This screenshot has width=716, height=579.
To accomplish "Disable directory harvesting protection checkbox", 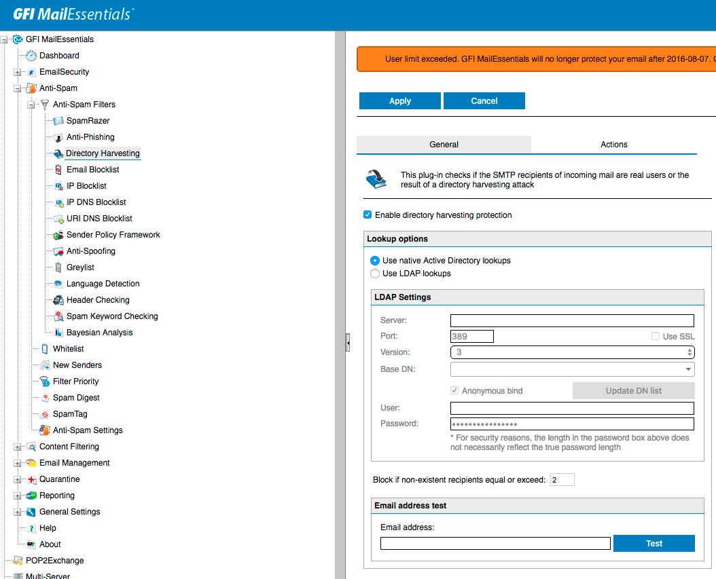I will [368, 215].
